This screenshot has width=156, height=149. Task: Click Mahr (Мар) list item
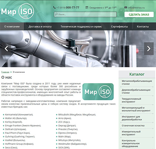(x=64, y=136)
